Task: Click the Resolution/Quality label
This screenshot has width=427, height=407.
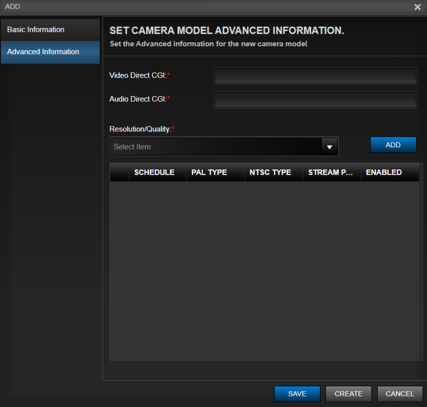Action: pyautogui.click(x=142, y=129)
